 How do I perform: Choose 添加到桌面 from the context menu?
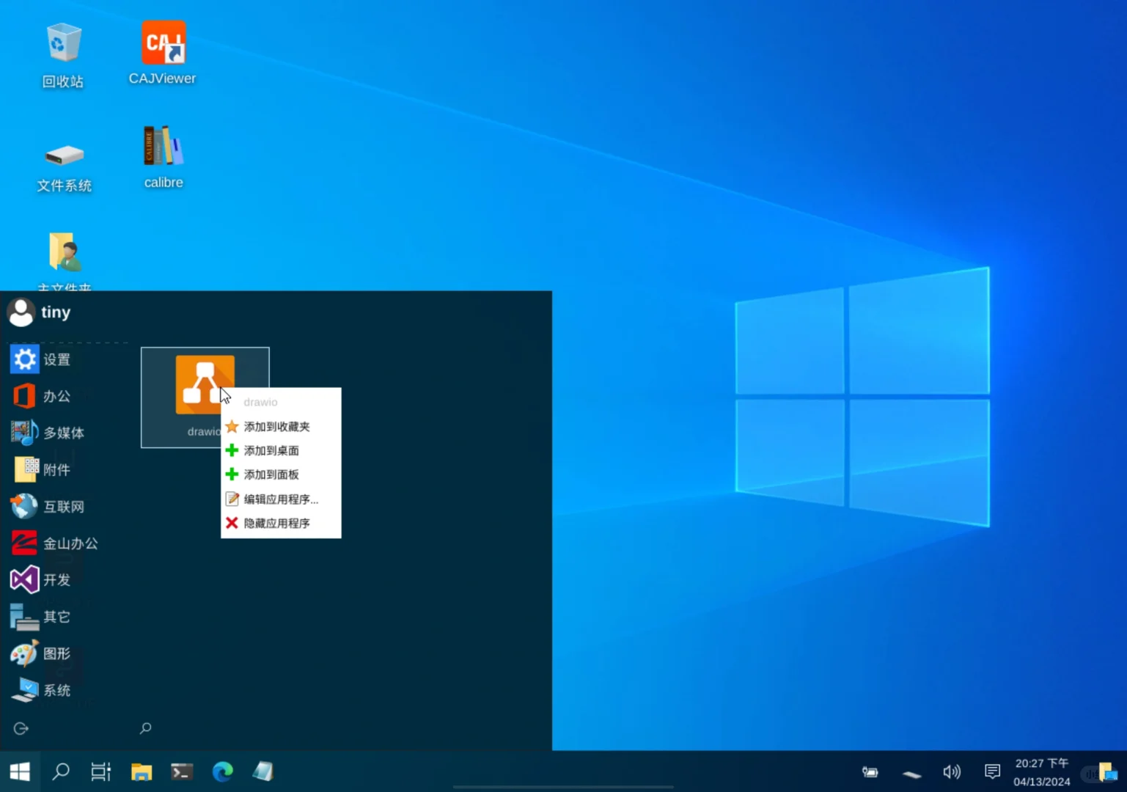(281, 450)
